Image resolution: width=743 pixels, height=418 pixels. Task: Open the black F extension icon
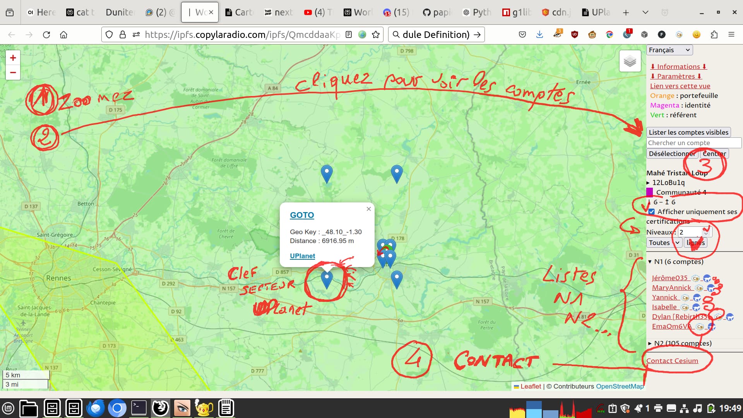[x=662, y=35]
